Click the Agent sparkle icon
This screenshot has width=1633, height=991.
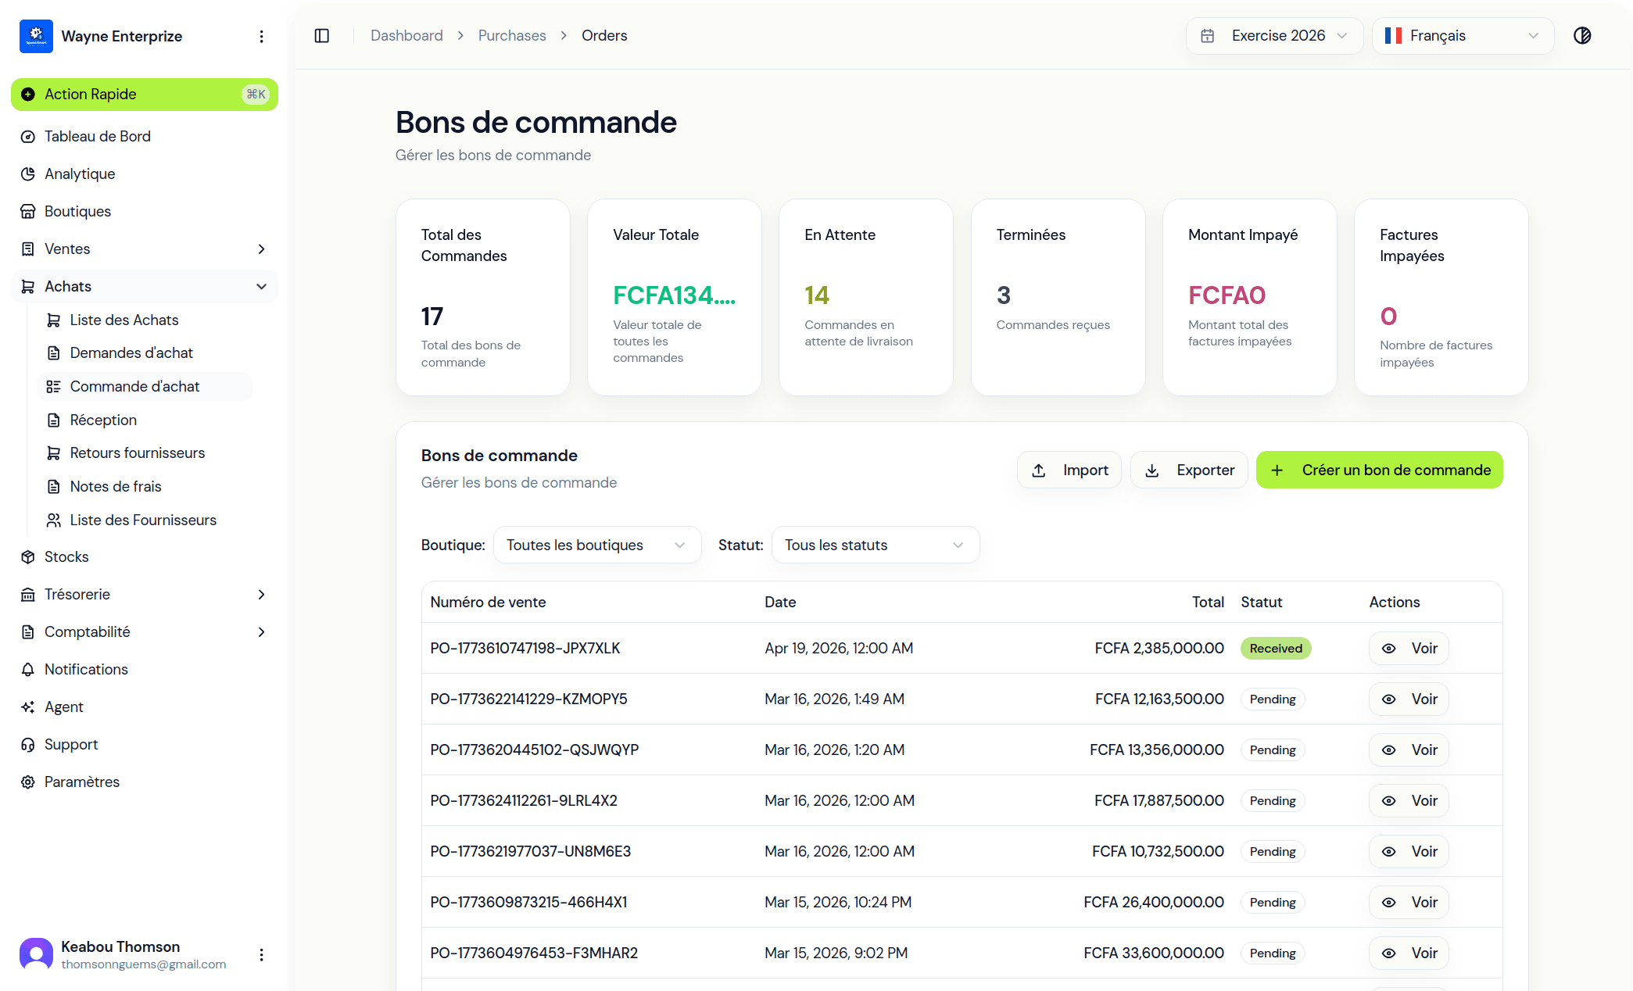(28, 707)
